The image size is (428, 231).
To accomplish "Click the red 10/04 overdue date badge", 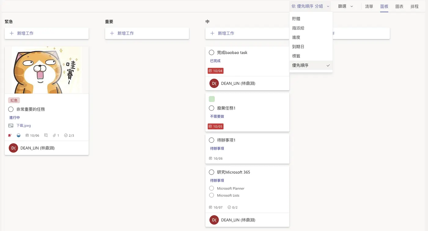I will (216, 71).
